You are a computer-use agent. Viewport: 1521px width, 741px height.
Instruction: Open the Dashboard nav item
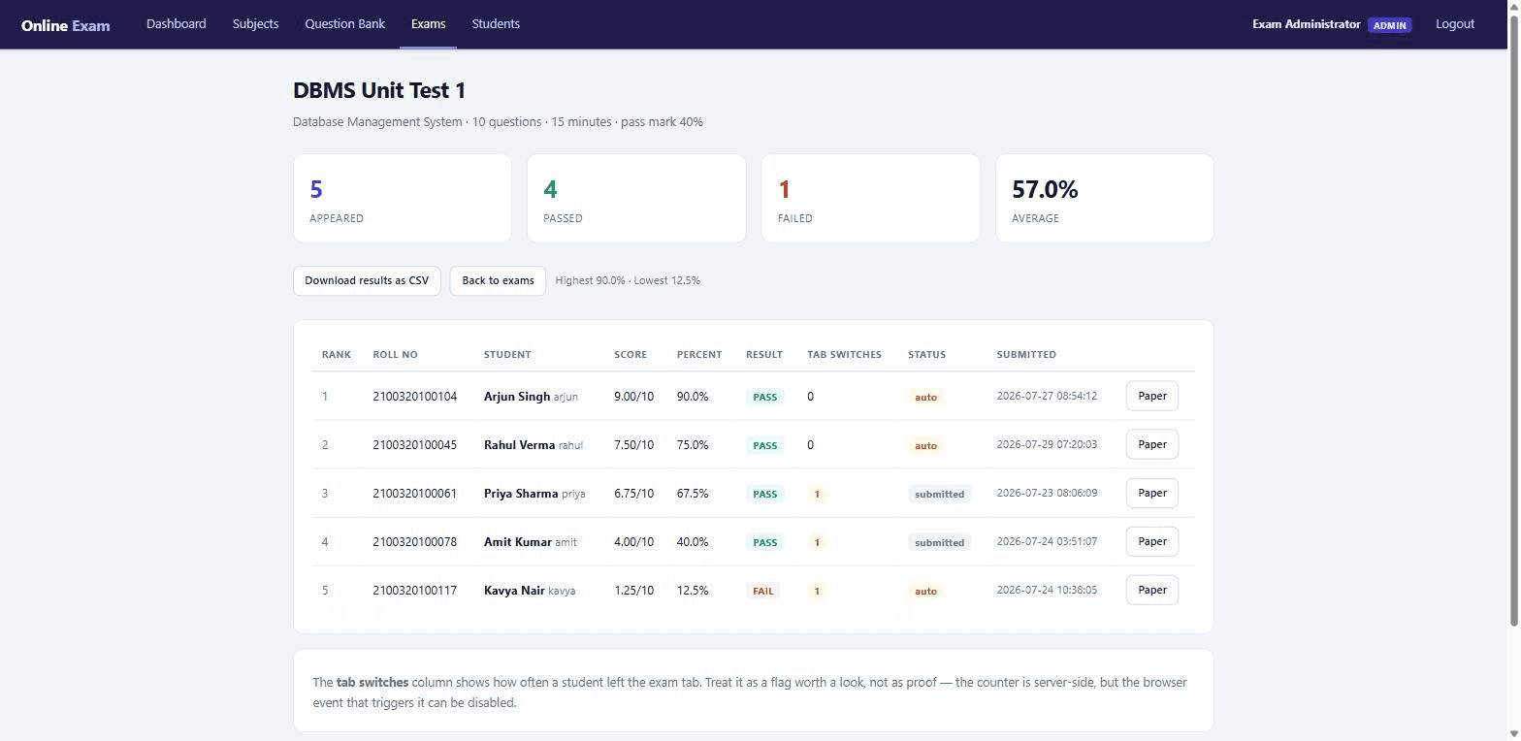click(176, 23)
